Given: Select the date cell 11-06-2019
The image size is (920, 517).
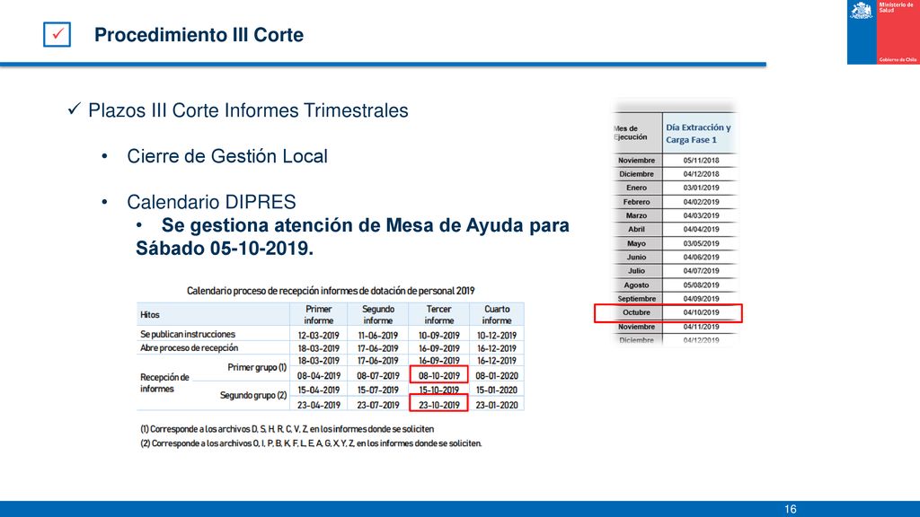Looking at the screenshot, I should coord(378,336).
